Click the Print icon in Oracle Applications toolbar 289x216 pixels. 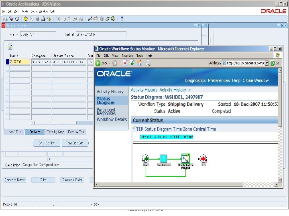pyautogui.click(x=43, y=19)
